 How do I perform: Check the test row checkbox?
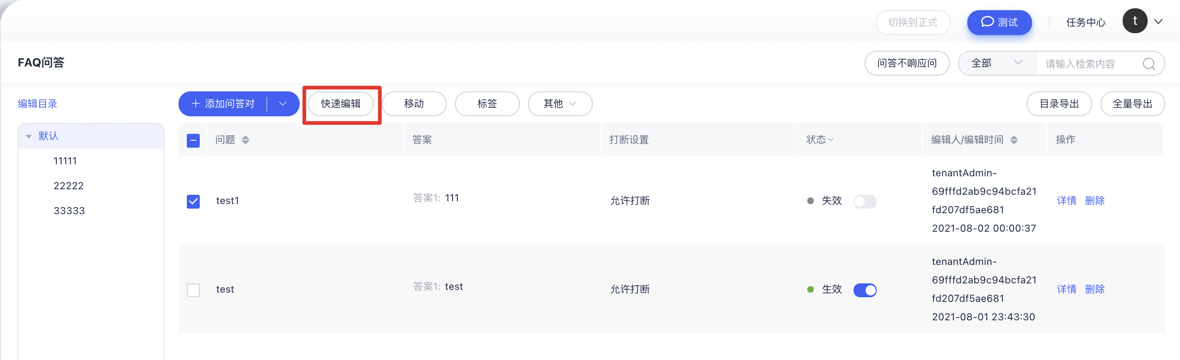coord(193,290)
